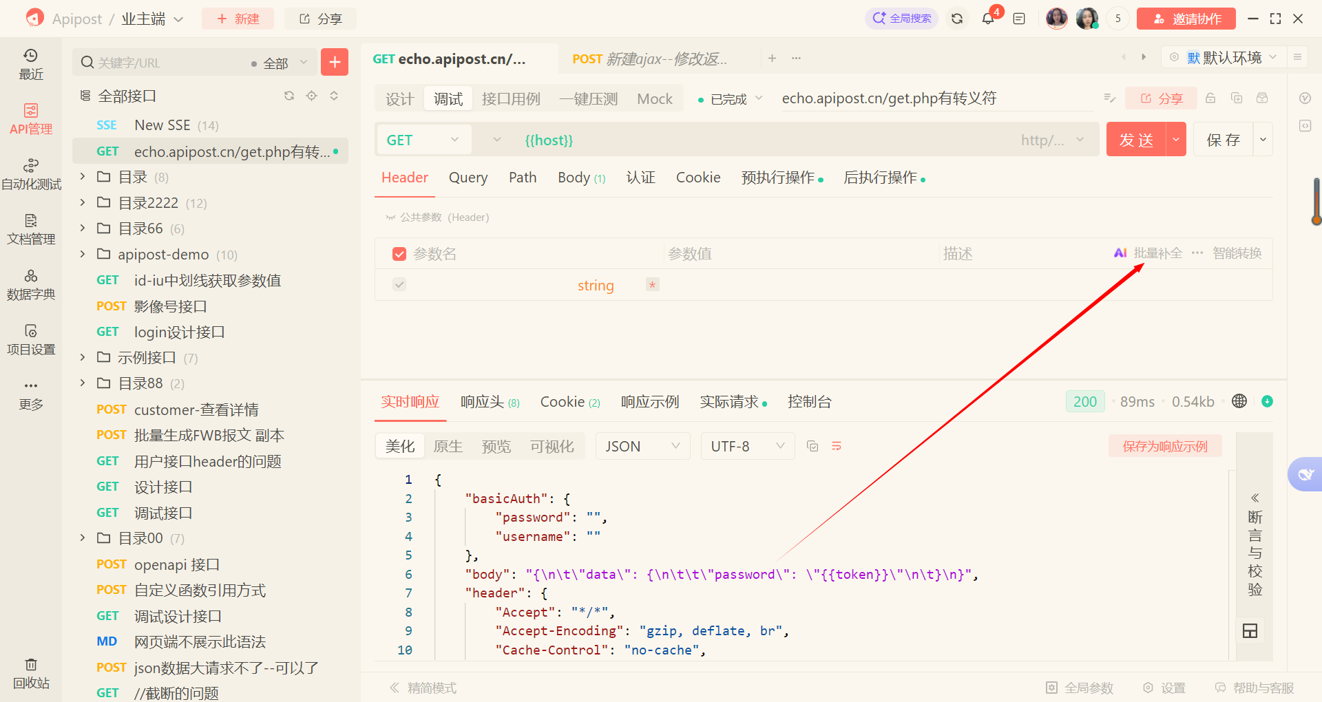Open the 控制台 tab
The width and height of the screenshot is (1322, 702).
click(x=809, y=401)
